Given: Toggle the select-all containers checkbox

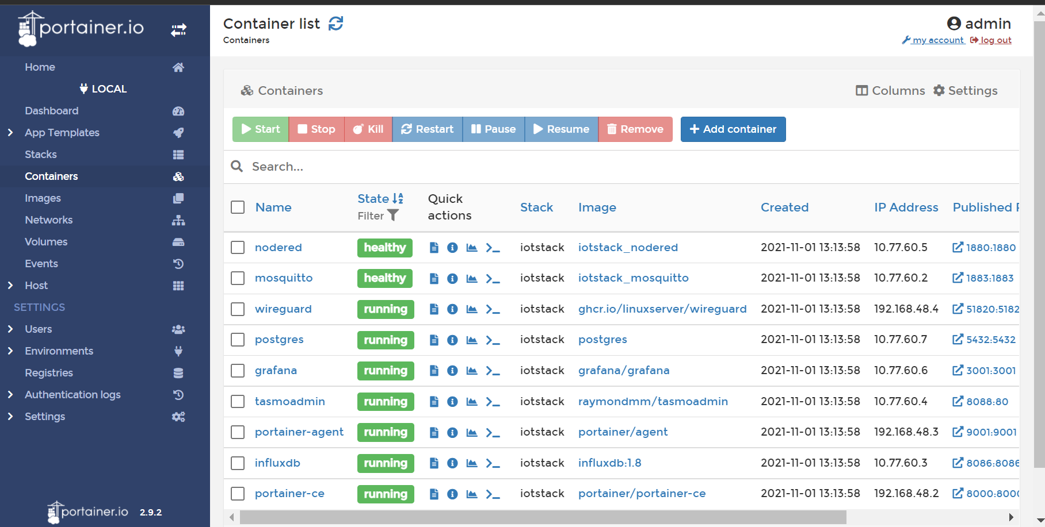Looking at the screenshot, I should [x=238, y=207].
